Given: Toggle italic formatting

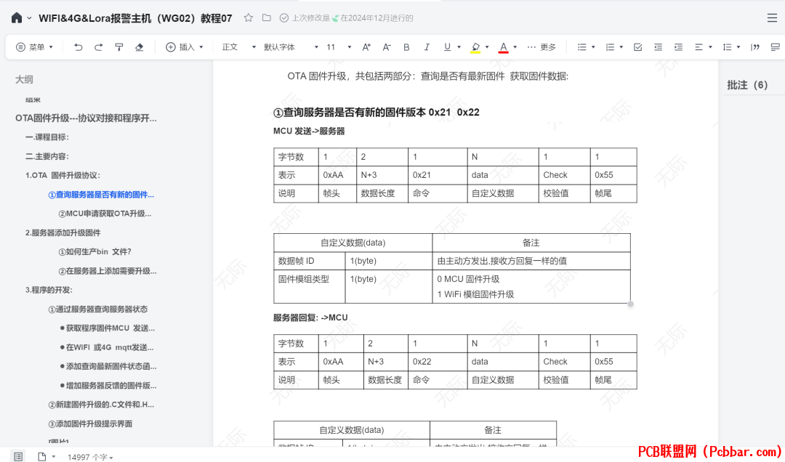Looking at the screenshot, I should 427,47.
